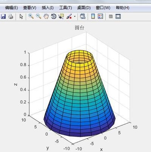151x152 pixels.
Task: Open the 窗口(W) menu
Action: coord(103,8)
